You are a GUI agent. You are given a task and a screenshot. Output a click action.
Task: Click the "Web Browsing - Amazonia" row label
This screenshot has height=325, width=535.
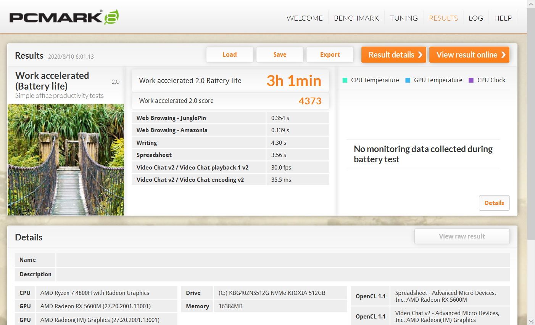point(172,130)
